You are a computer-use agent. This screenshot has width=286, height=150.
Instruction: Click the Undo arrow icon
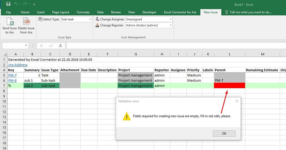(16, 4)
